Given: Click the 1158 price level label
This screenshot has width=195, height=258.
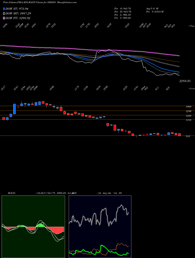Looking at the screenshot, I should (188, 120).
